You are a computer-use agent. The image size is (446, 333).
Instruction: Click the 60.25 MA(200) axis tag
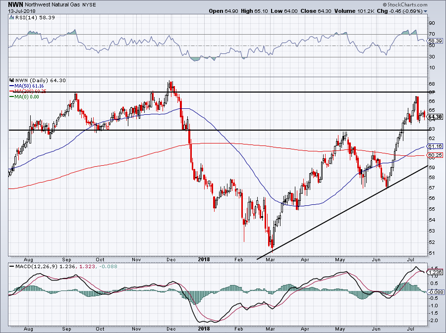(x=435, y=155)
